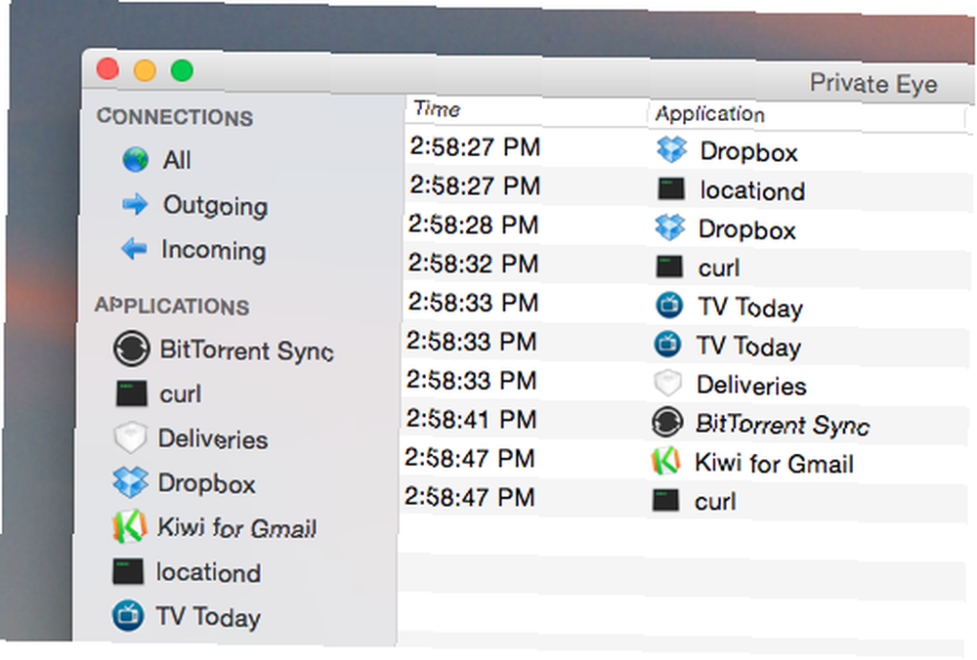This screenshot has height=660, width=977.
Task: Click BitTorrent Sync name in the table
Action: 783,425
